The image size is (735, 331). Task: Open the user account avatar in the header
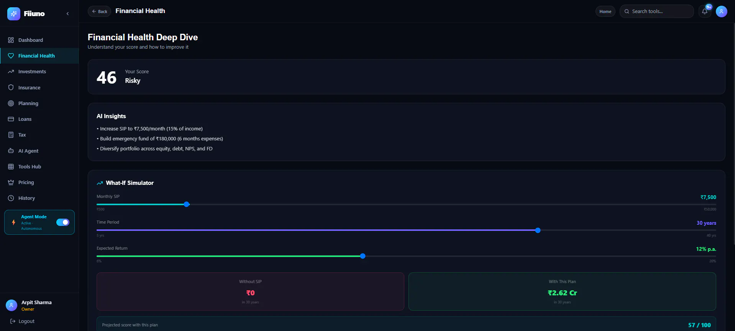point(722,12)
